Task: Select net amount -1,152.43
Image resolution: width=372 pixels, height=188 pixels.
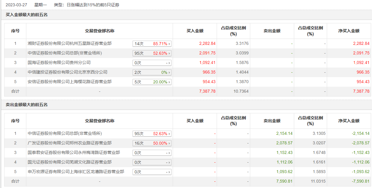Action: click(x=360, y=152)
